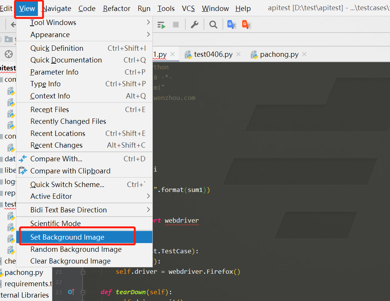Click the Compare With icon in the menu

[x=23, y=159]
